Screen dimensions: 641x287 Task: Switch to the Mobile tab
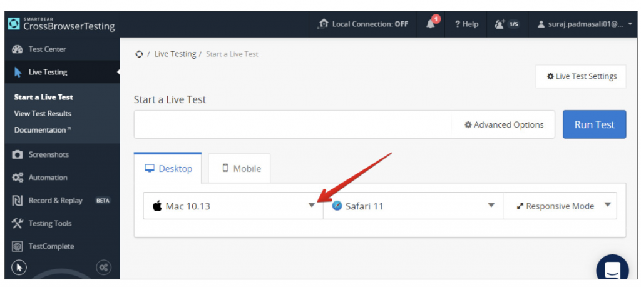pyautogui.click(x=240, y=168)
